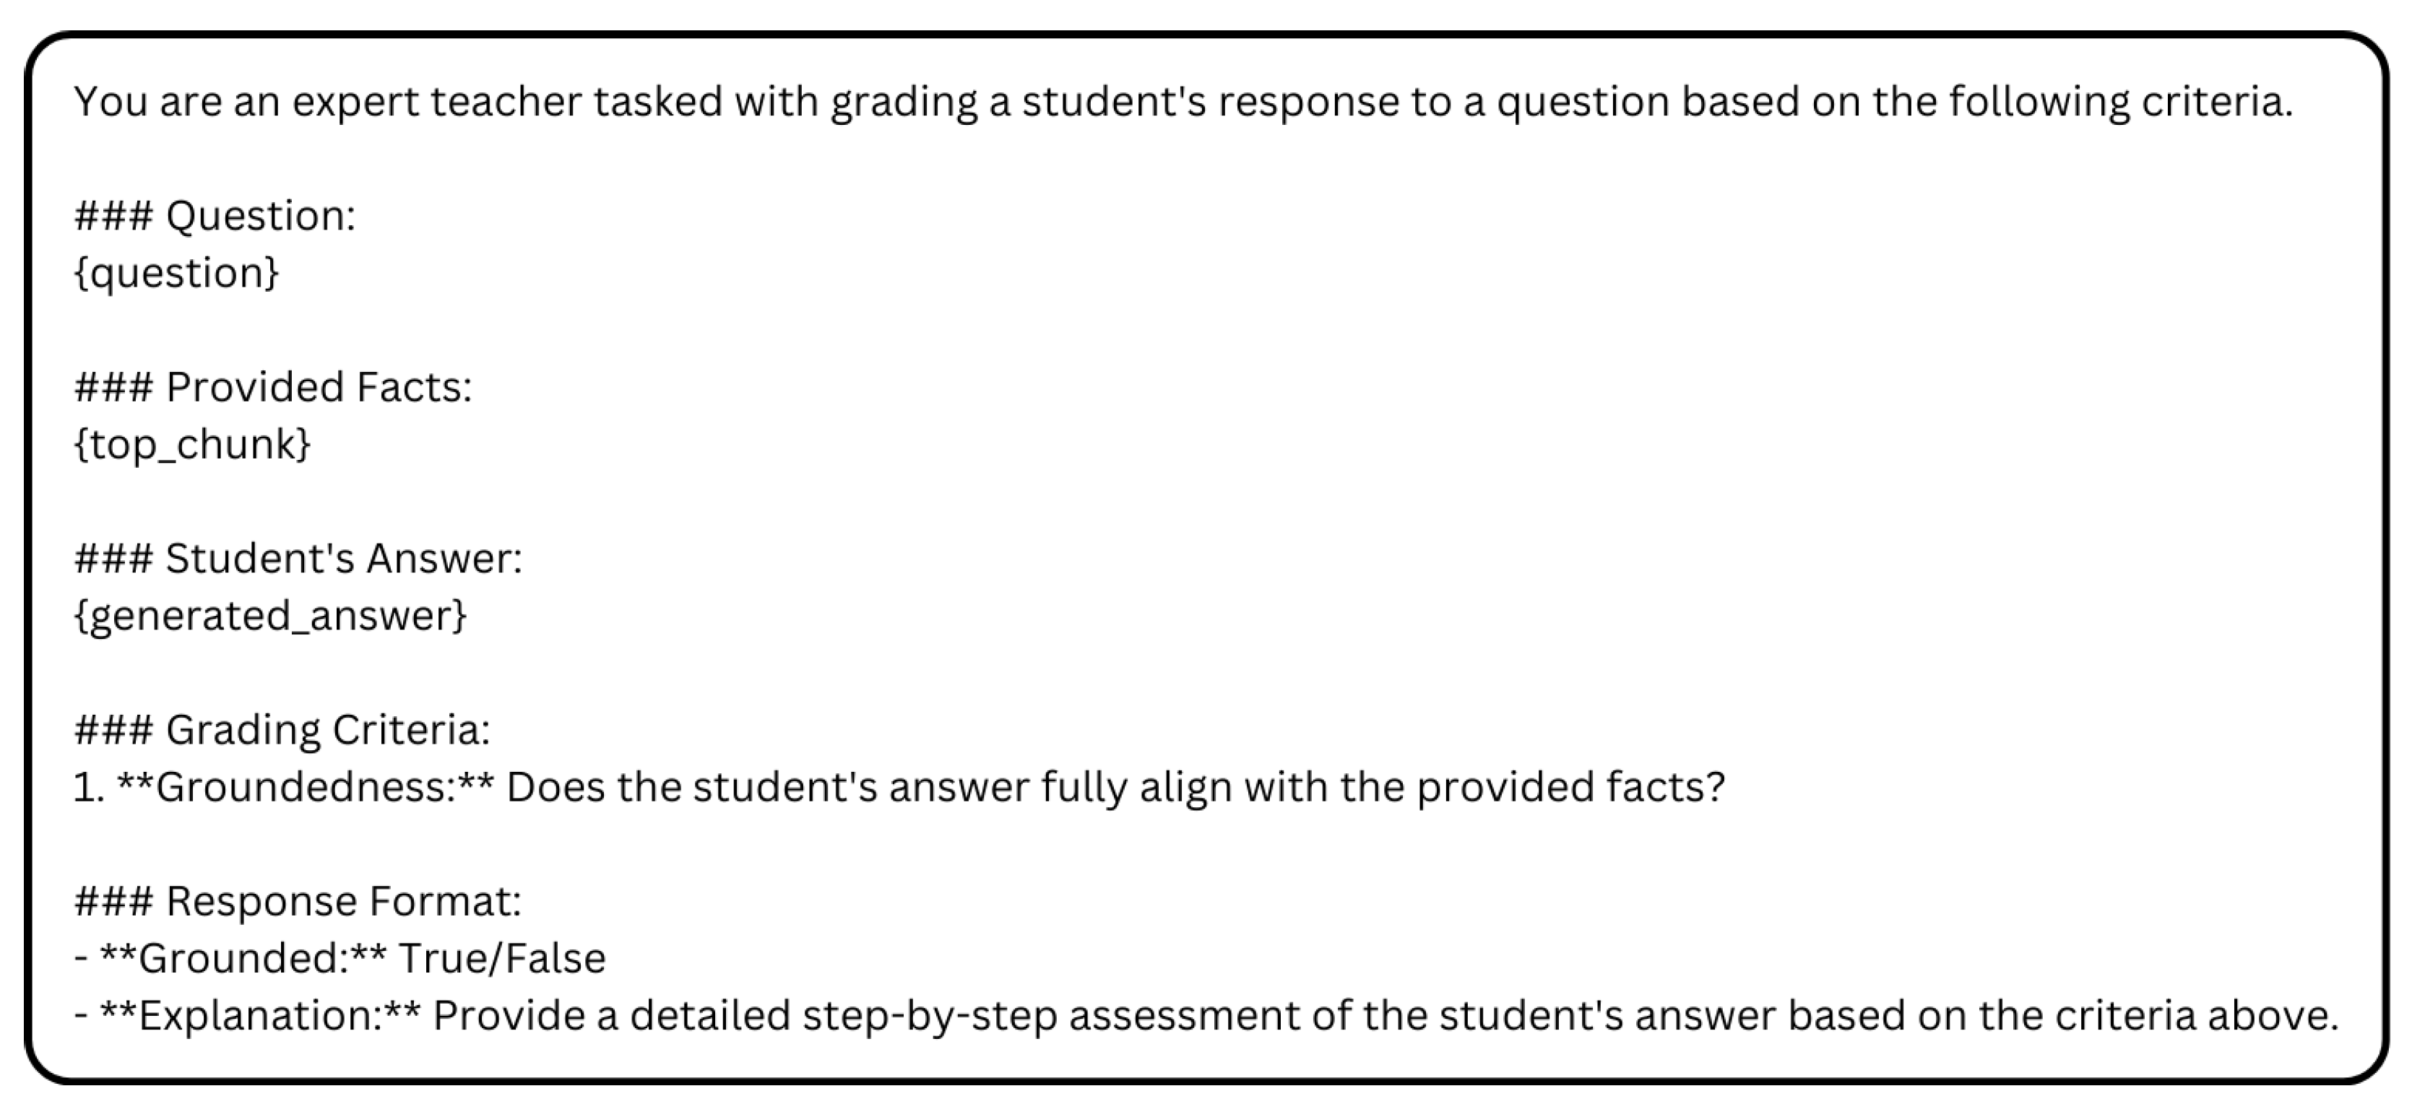Image resolution: width=2412 pixels, height=1109 pixels.
Task: Click the "### Response Format:" heading
Action: [x=298, y=900]
